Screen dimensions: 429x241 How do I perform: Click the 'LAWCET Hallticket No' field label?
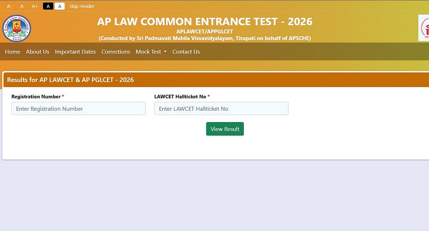(180, 97)
